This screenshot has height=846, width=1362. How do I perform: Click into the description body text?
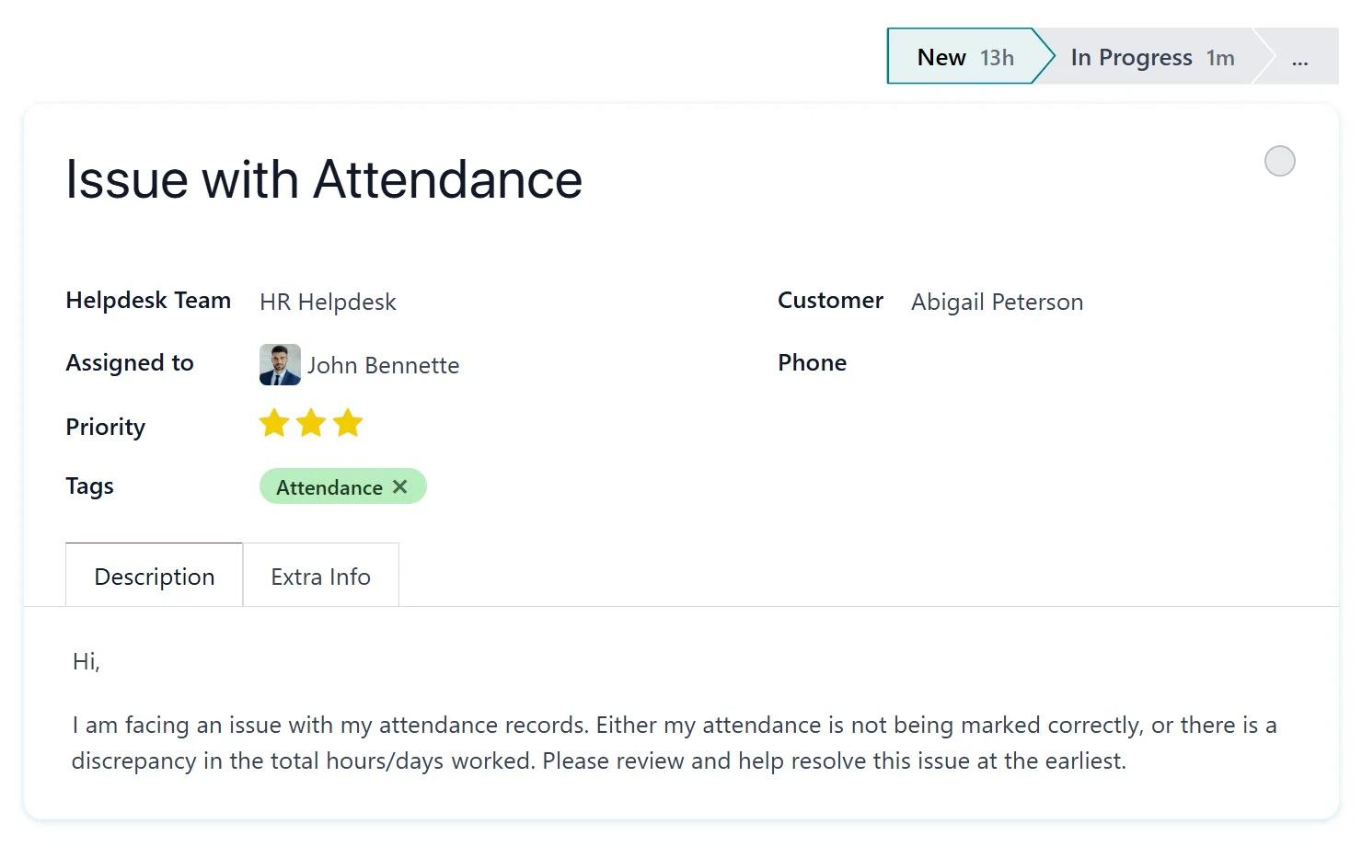point(598,743)
